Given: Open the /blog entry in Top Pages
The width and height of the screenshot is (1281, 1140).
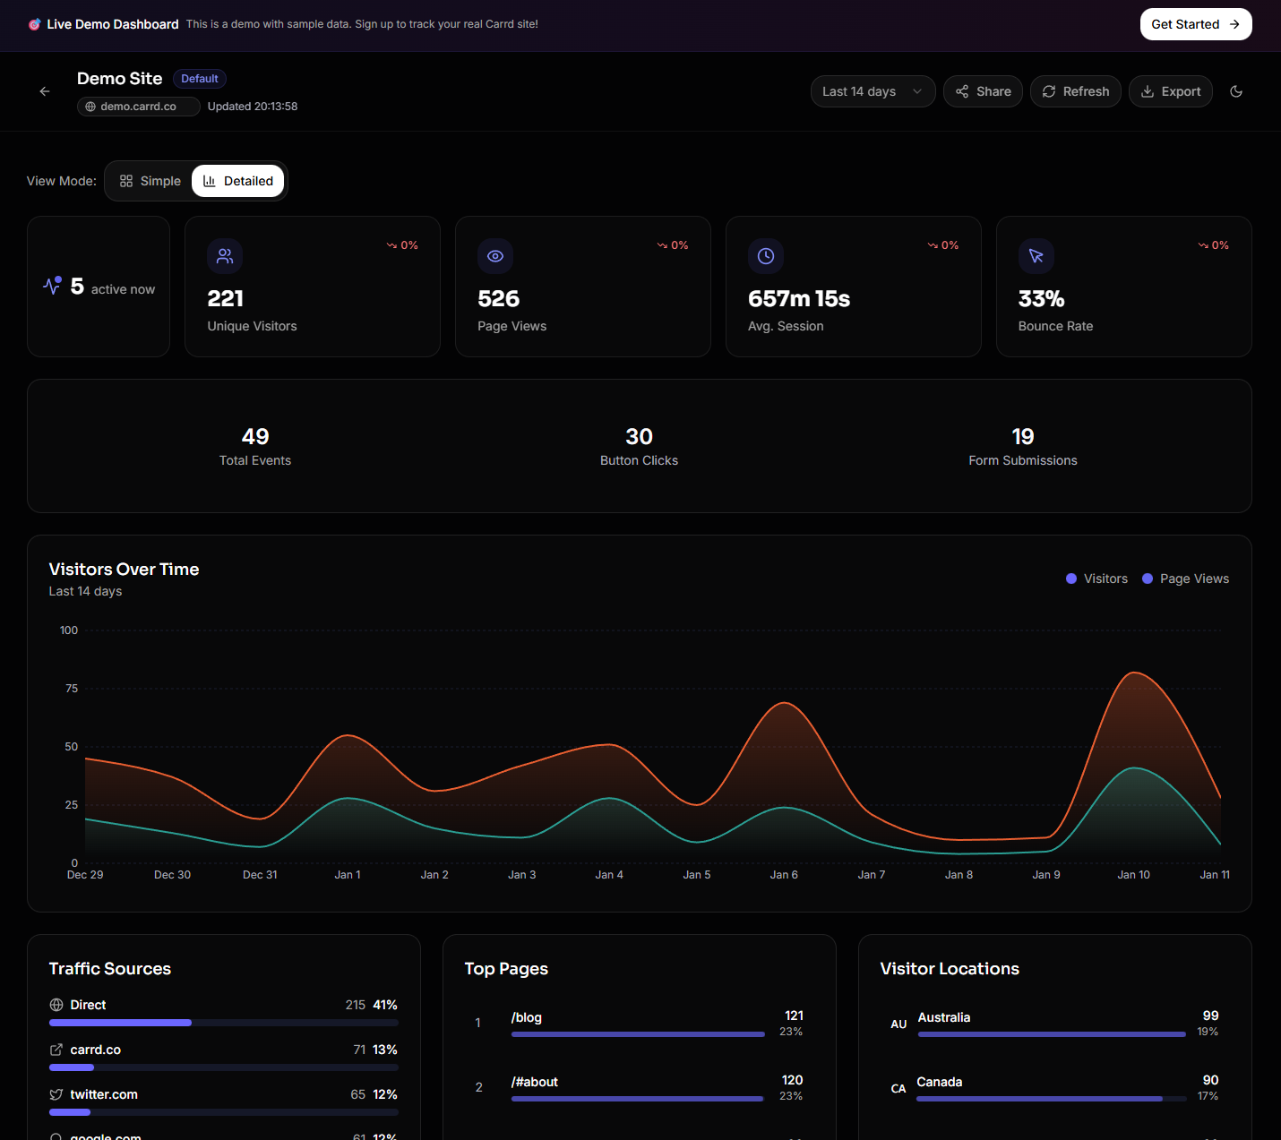Looking at the screenshot, I should click(527, 1017).
